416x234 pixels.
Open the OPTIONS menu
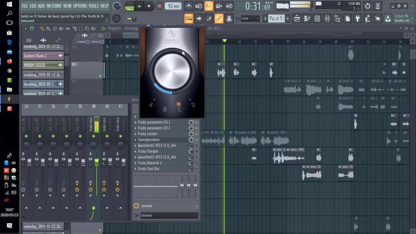pos(80,6)
